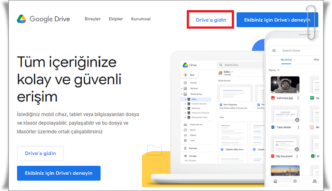Image resolution: width=332 pixels, height=191 pixels.
Task: Open Trash via its bin icon
Action: point(185,140)
